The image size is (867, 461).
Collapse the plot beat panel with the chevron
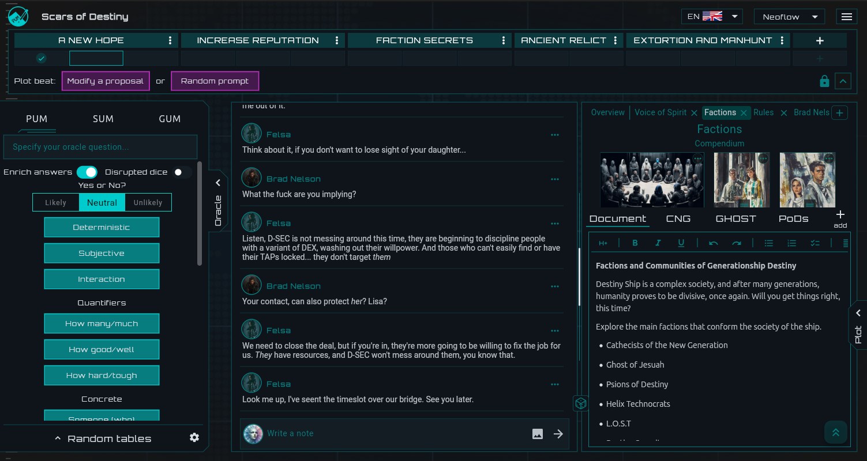coord(843,81)
